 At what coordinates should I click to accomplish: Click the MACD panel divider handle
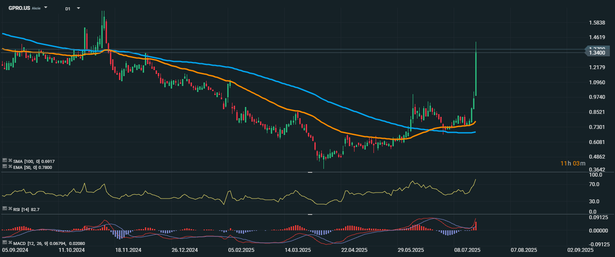click(310, 214)
